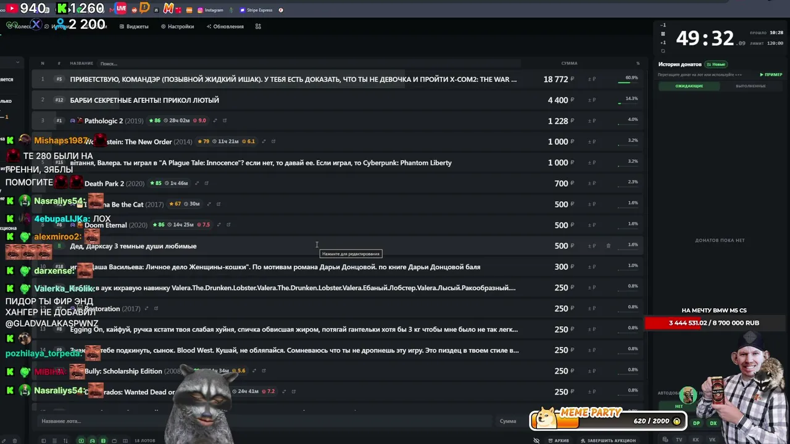
Task: Click the list view icon in bottom toolbar
Action: click(x=54, y=440)
